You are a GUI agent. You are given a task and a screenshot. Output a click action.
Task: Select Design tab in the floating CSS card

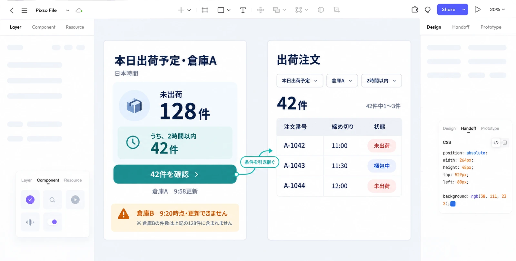tap(449, 128)
